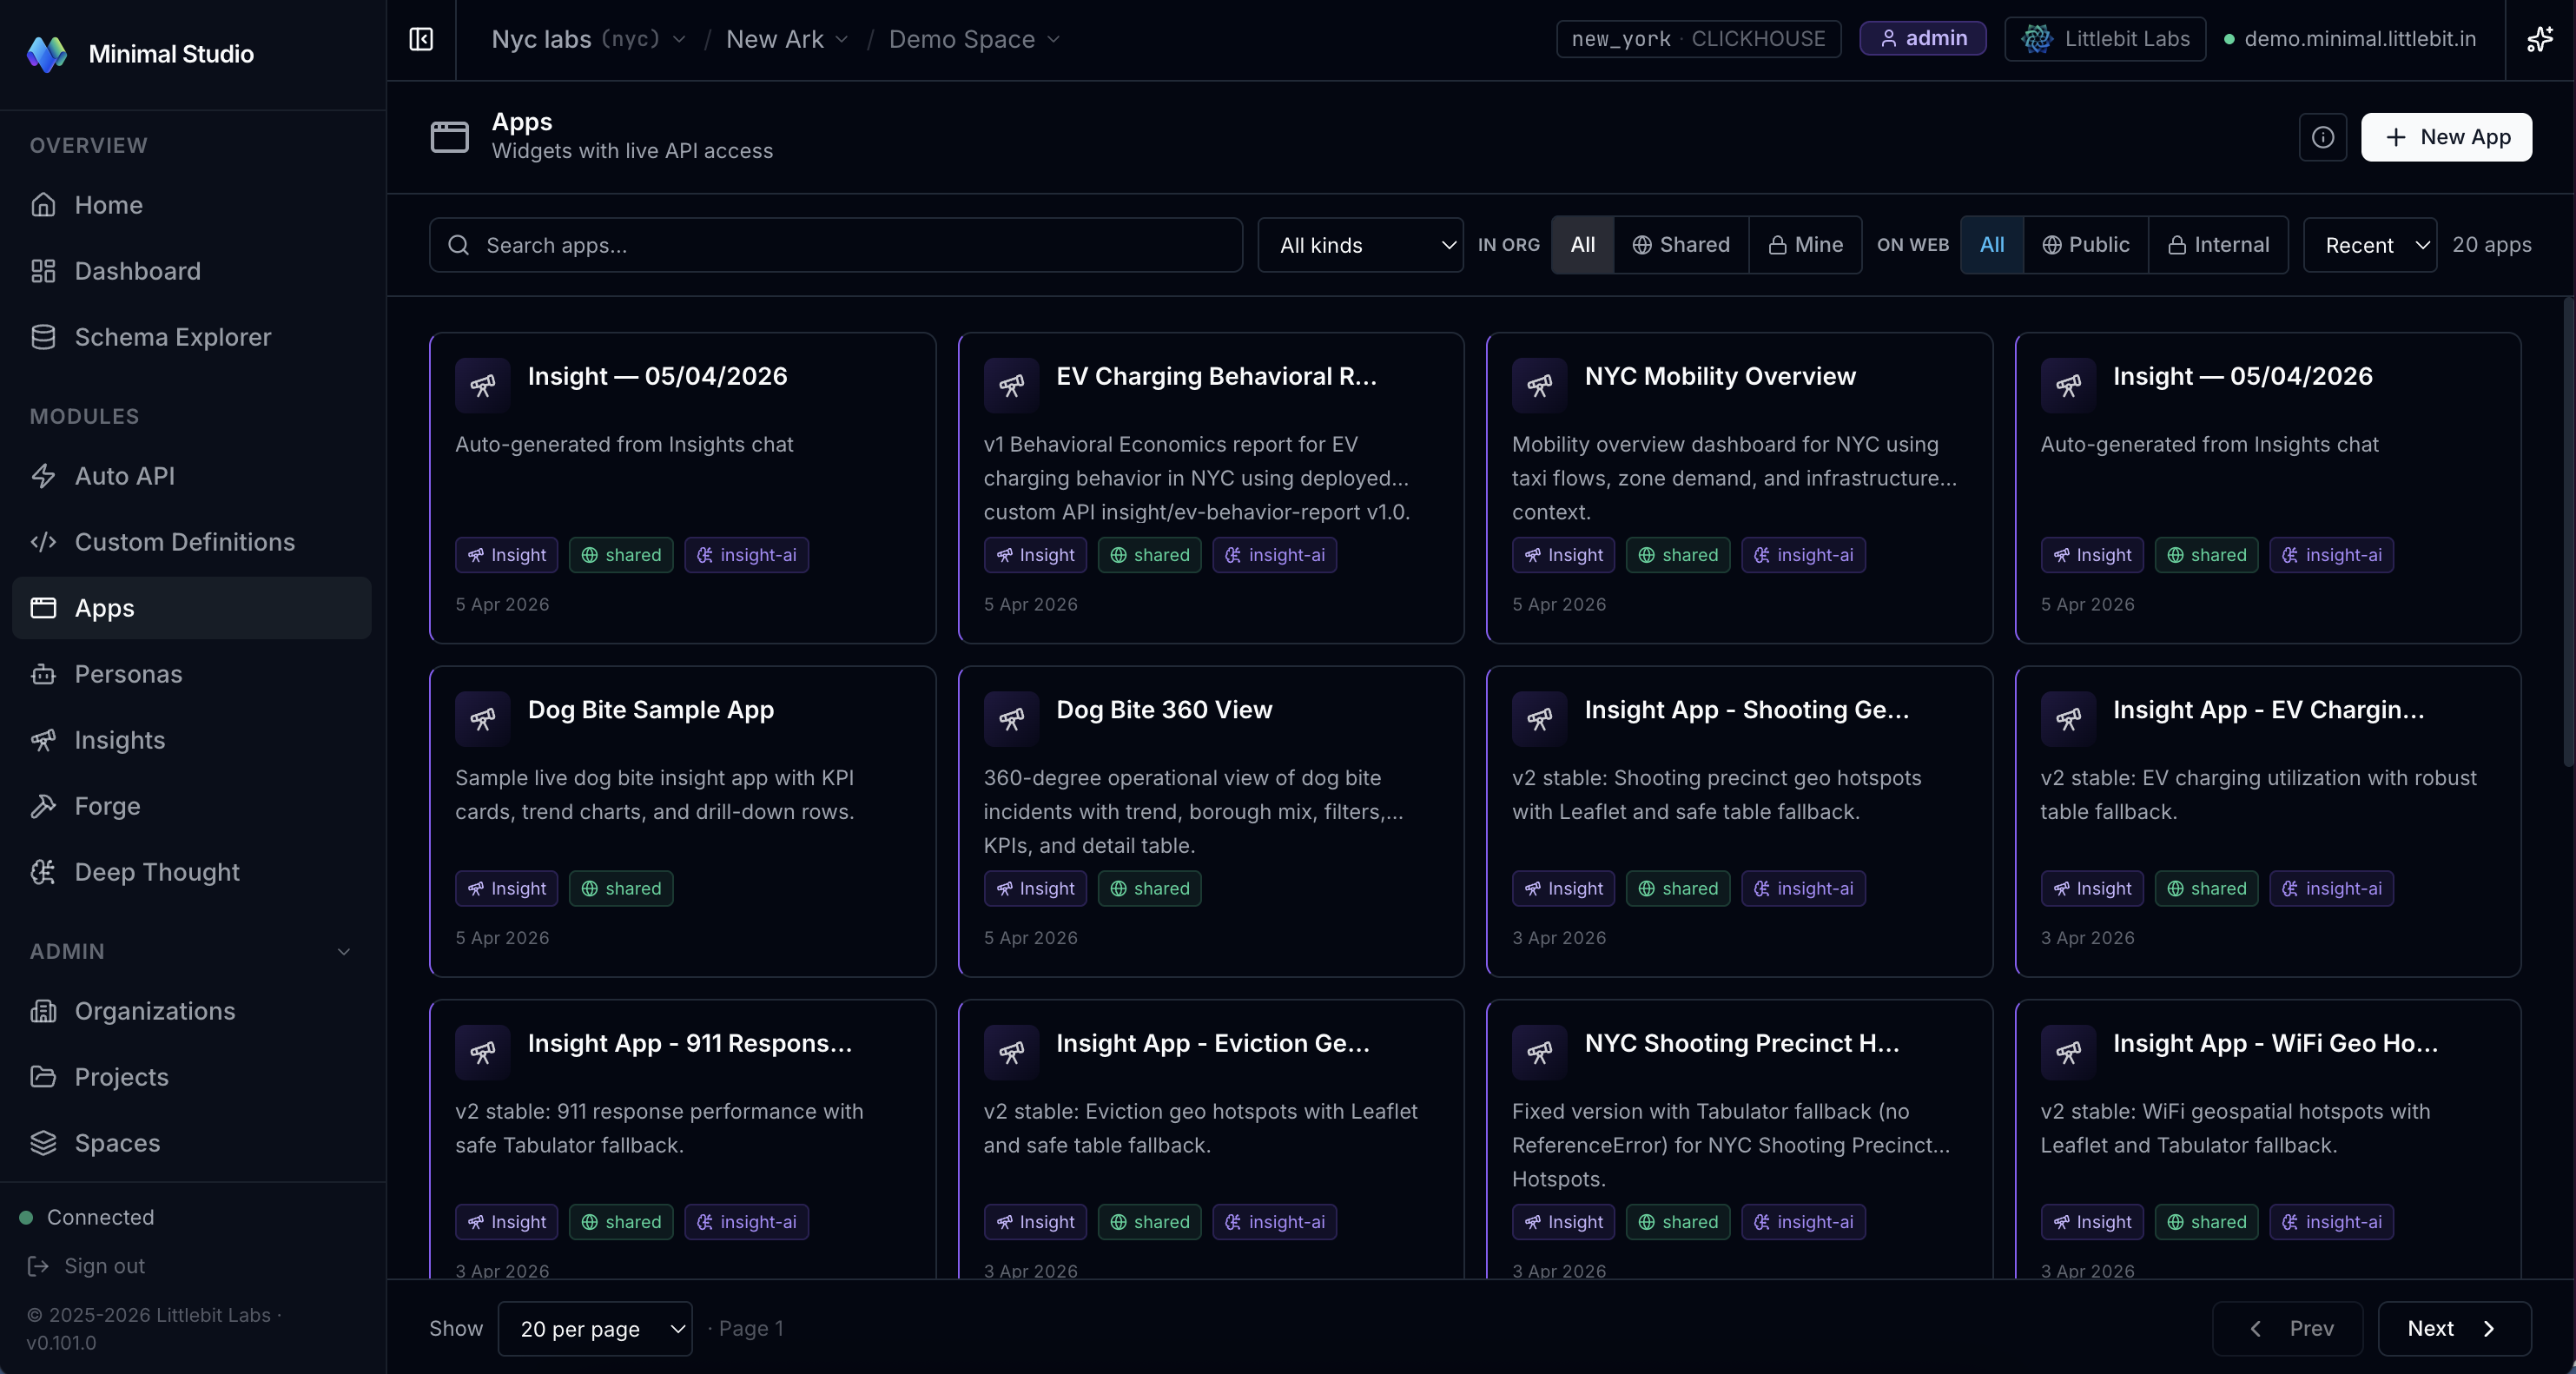Open Deep Thought from the sidebar
This screenshot has width=2576, height=1374.
point(156,871)
